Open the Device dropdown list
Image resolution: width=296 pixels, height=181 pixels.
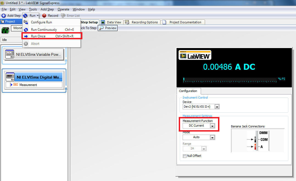217,107
